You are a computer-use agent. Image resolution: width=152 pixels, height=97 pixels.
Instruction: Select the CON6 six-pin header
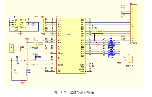pyautogui.click(x=43, y=26)
